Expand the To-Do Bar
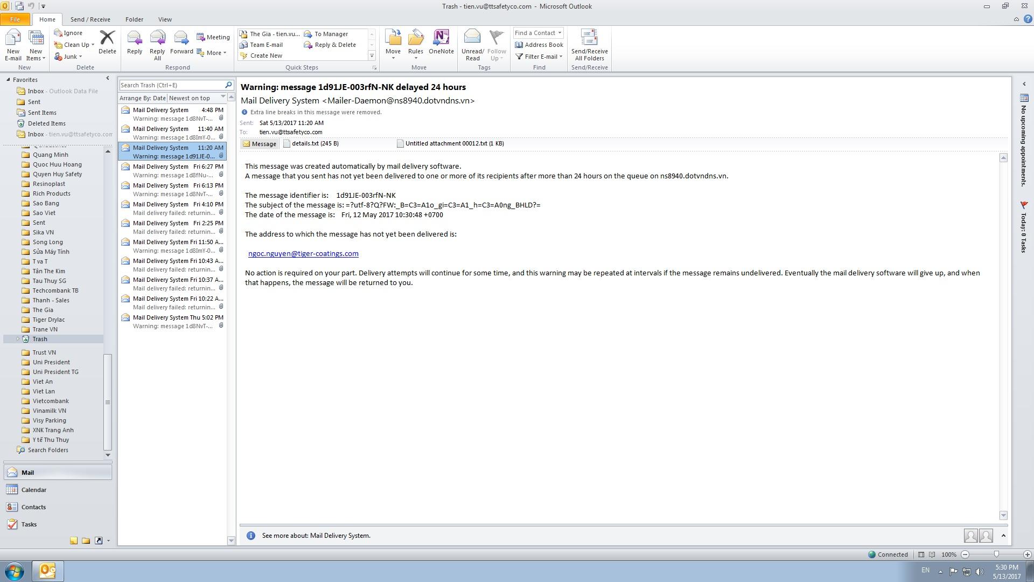The height and width of the screenshot is (582, 1034). pyautogui.click(x=1024, y=84)
